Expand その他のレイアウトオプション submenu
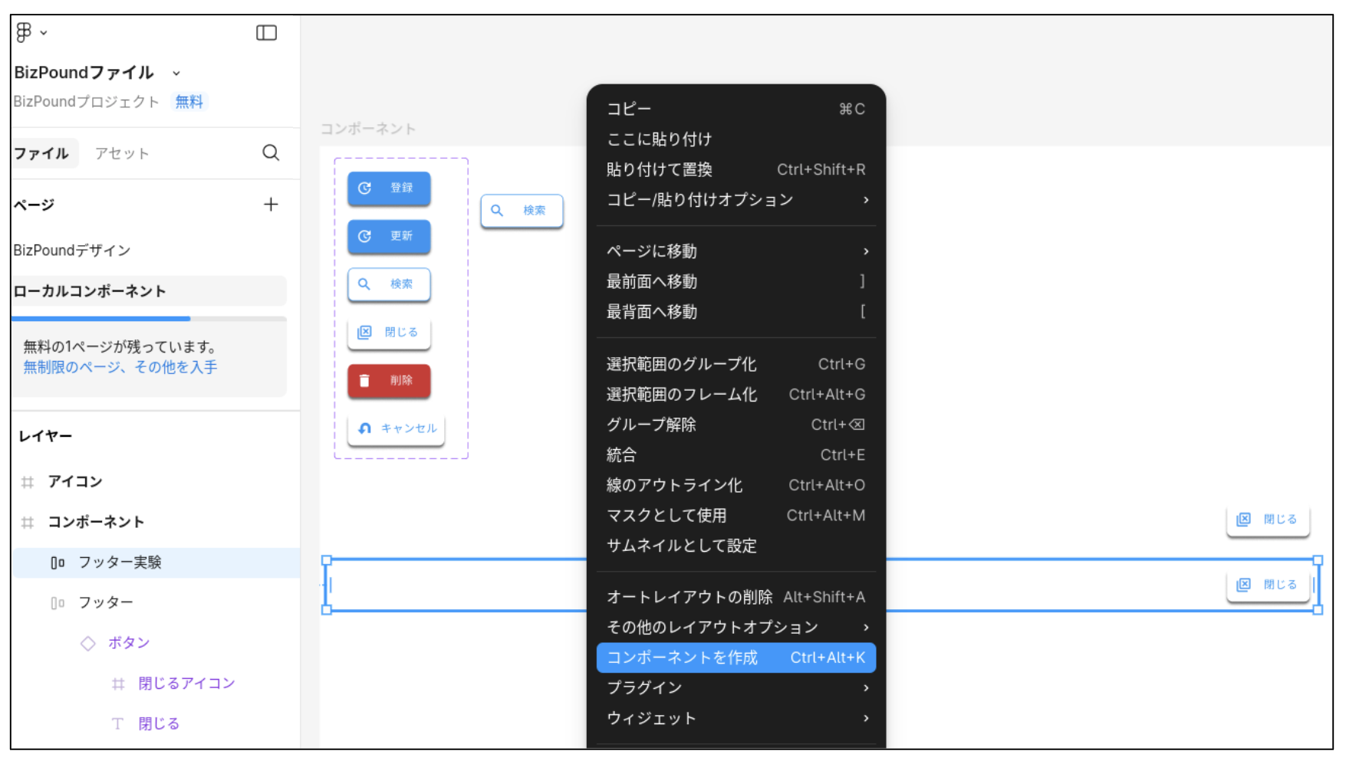 [736, 628]
